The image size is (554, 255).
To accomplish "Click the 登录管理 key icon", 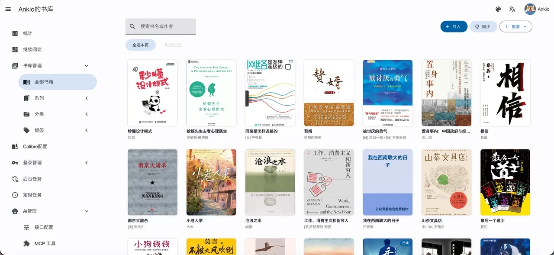I will point(15,163).
